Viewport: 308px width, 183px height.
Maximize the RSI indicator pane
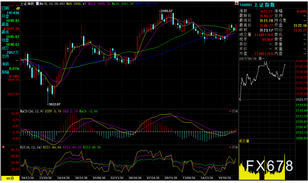(233, 147)
